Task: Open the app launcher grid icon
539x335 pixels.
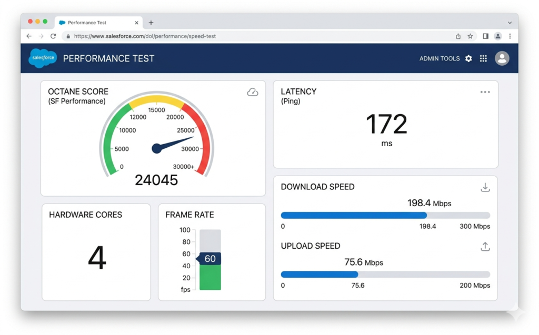Action: (x=483, y=58)
